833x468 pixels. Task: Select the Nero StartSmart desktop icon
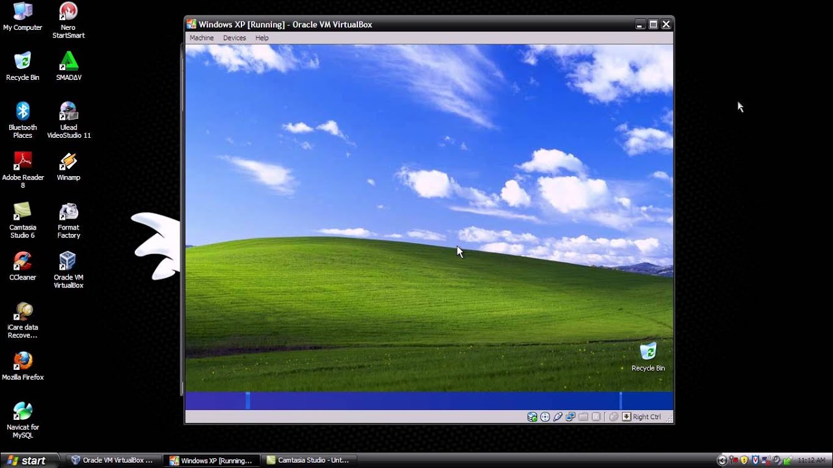68,20
